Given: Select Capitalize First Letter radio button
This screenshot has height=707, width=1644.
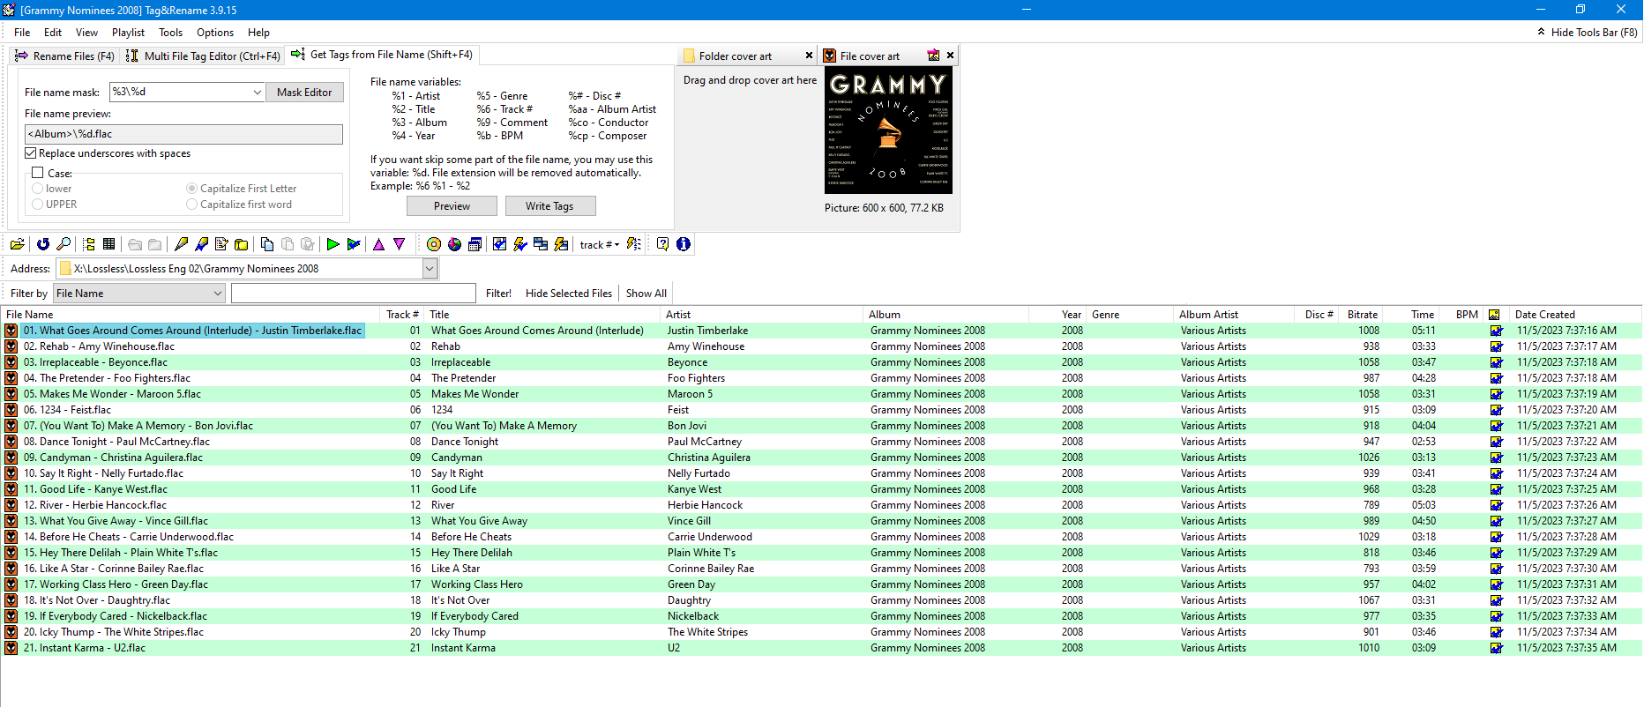Looking at the screenshot, I should (191, 189).
